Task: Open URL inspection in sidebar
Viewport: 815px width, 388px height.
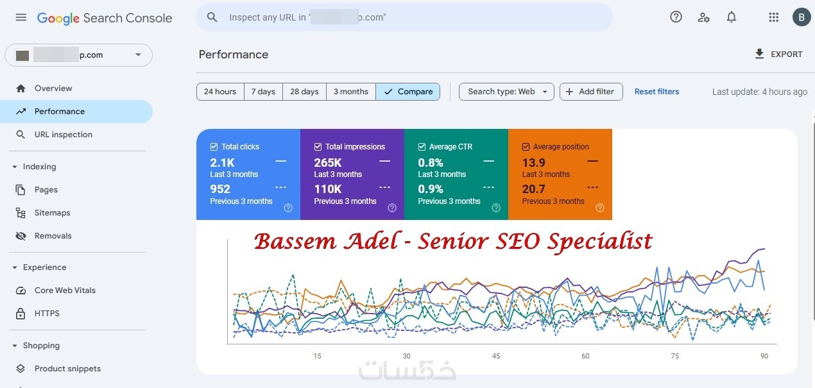Action: tap(63, 135)
